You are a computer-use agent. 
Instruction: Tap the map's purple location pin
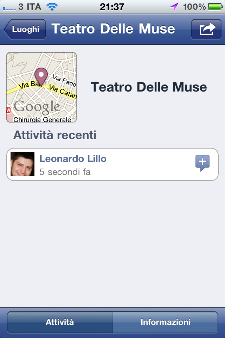pos(41,77)
